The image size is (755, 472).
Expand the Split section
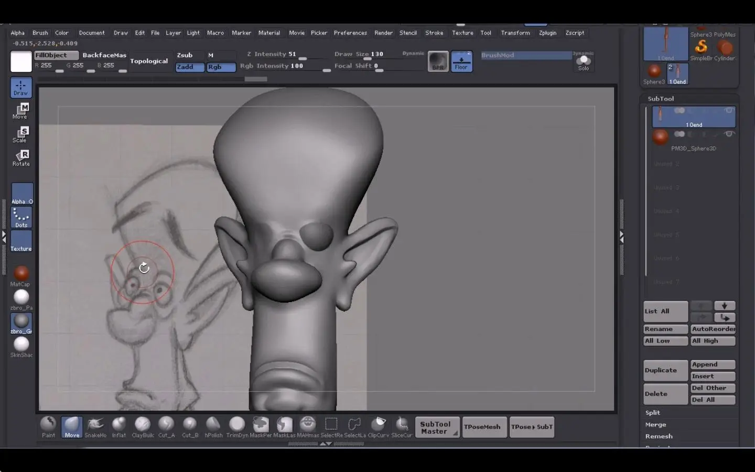pos(652,413)
